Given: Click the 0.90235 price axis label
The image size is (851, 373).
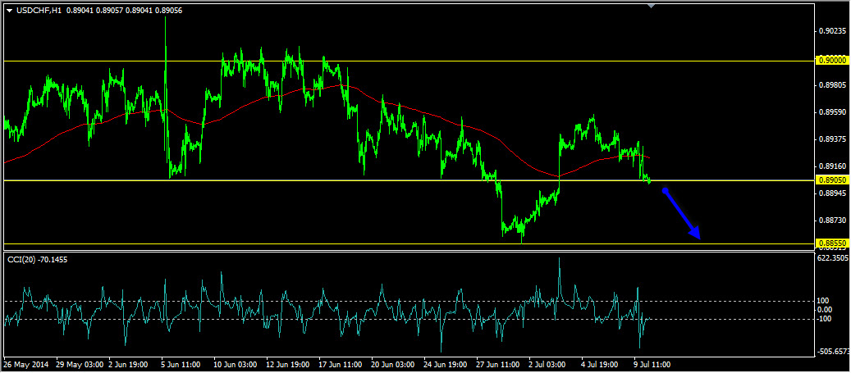Looking at the screenshot, I should click(x=833, y=31).
